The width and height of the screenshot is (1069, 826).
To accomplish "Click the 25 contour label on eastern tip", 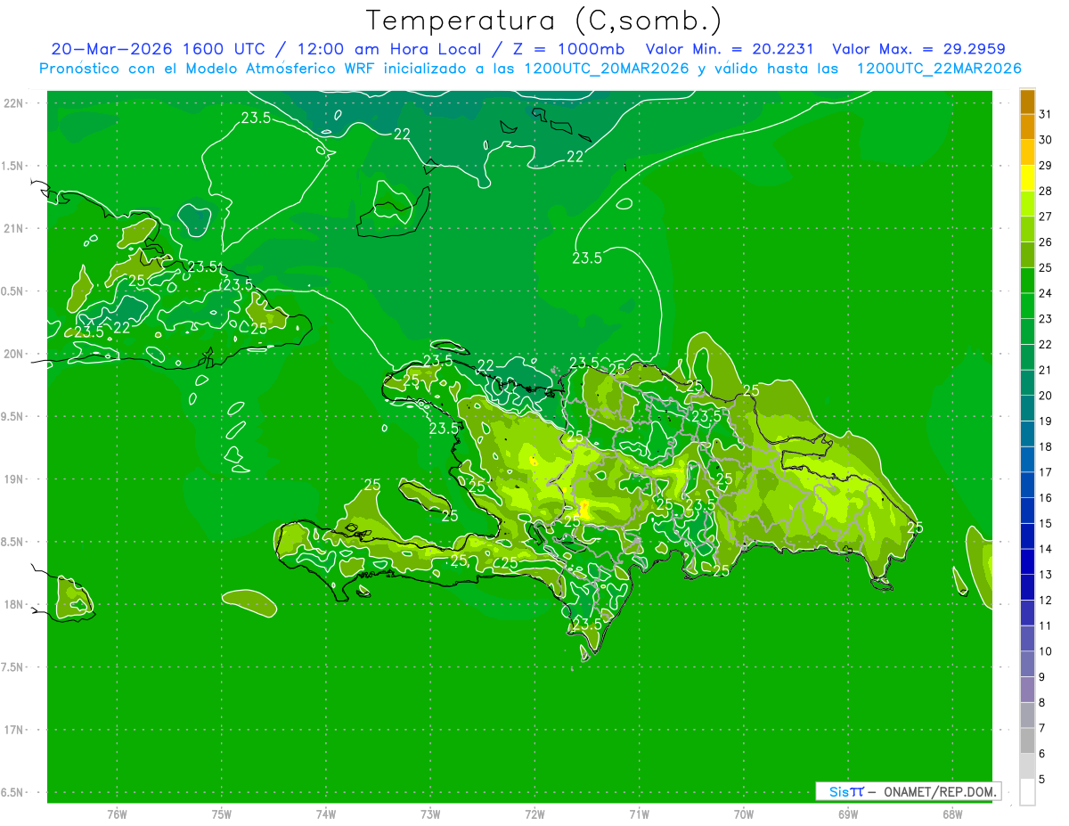I will (x=915, y=527).
